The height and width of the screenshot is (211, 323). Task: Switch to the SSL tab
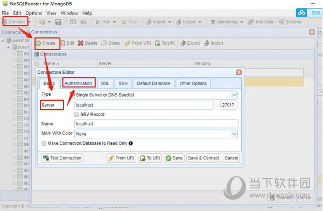click(105, 83)
